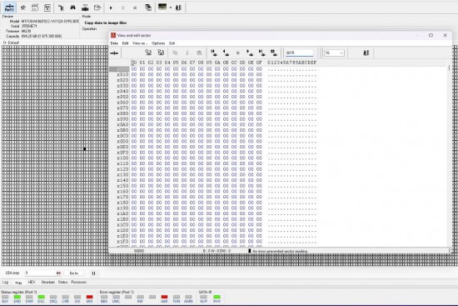
Task: Click the export arrow icon in main toolbar
Action: (x=97, y=8)
